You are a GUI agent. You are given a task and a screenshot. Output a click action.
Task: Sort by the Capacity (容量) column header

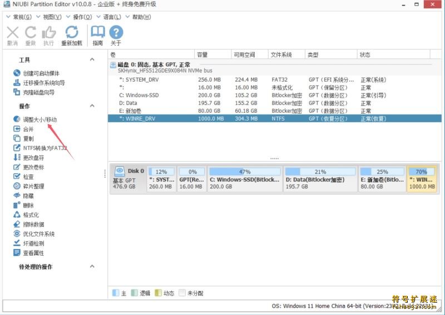pyautogui.click(x=213, y=54)
